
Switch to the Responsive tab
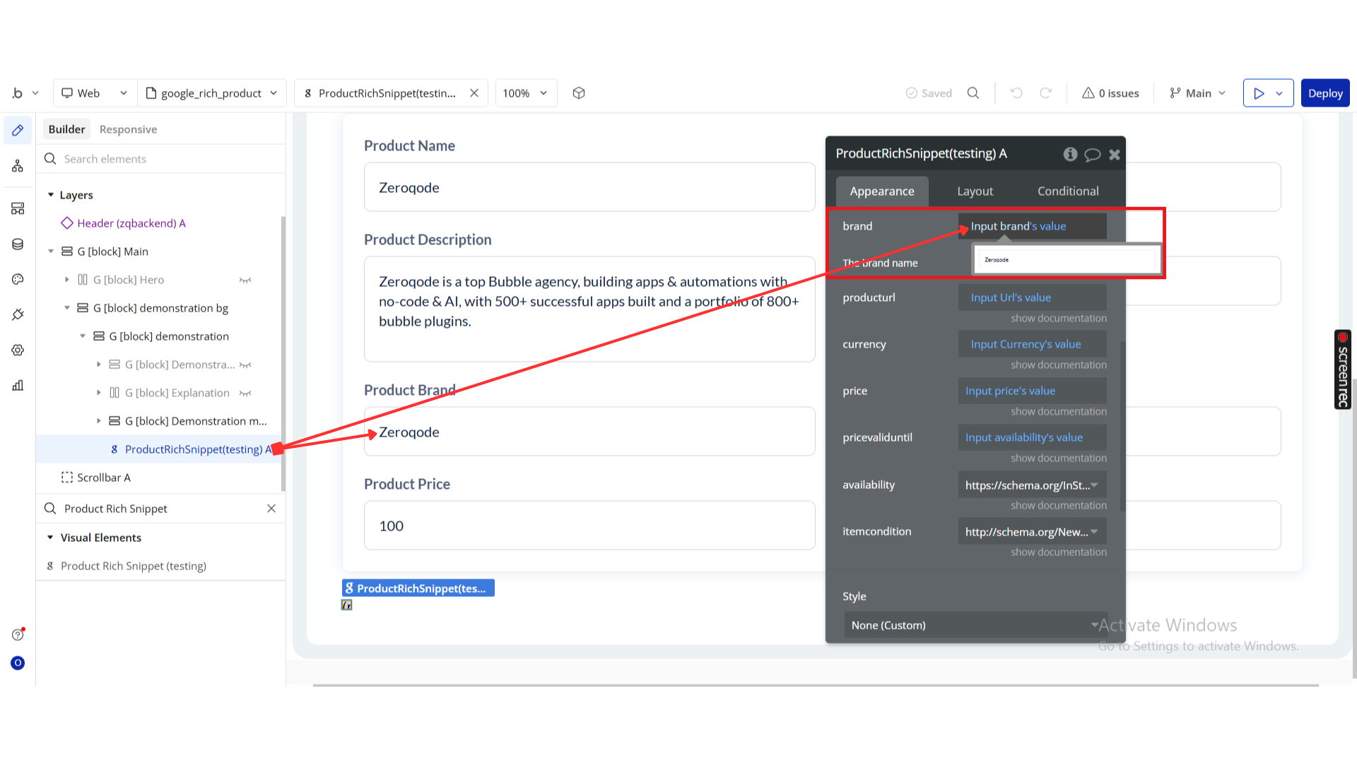point(128,129)
